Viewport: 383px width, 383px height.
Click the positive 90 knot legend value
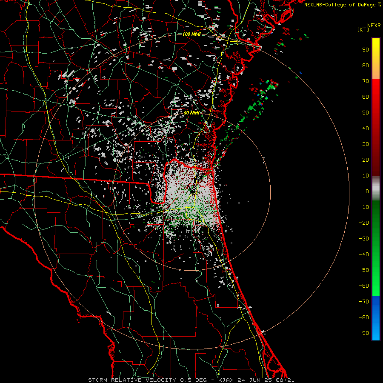366,50
